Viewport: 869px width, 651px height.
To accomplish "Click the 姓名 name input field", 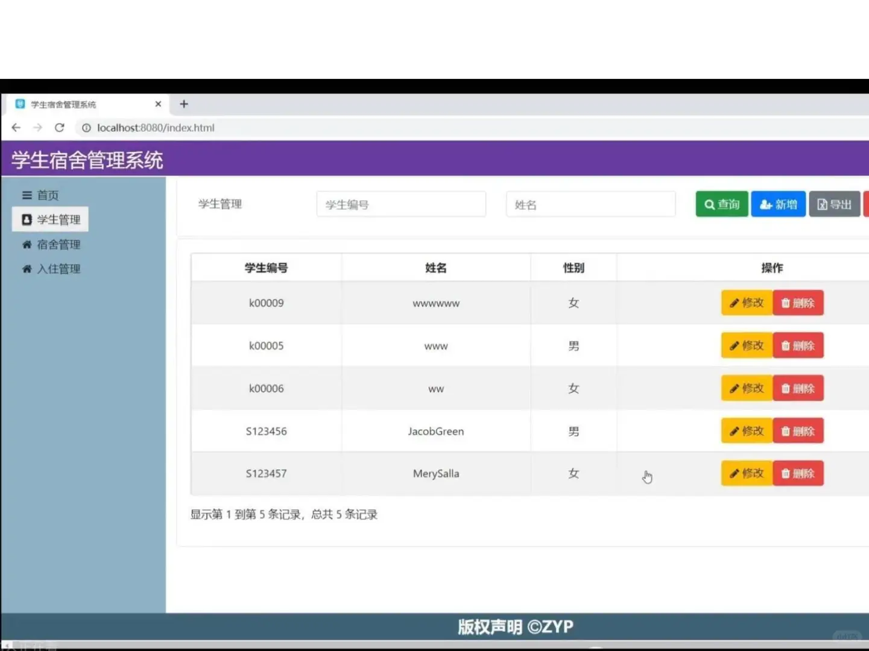I will (x=590, y=204).
